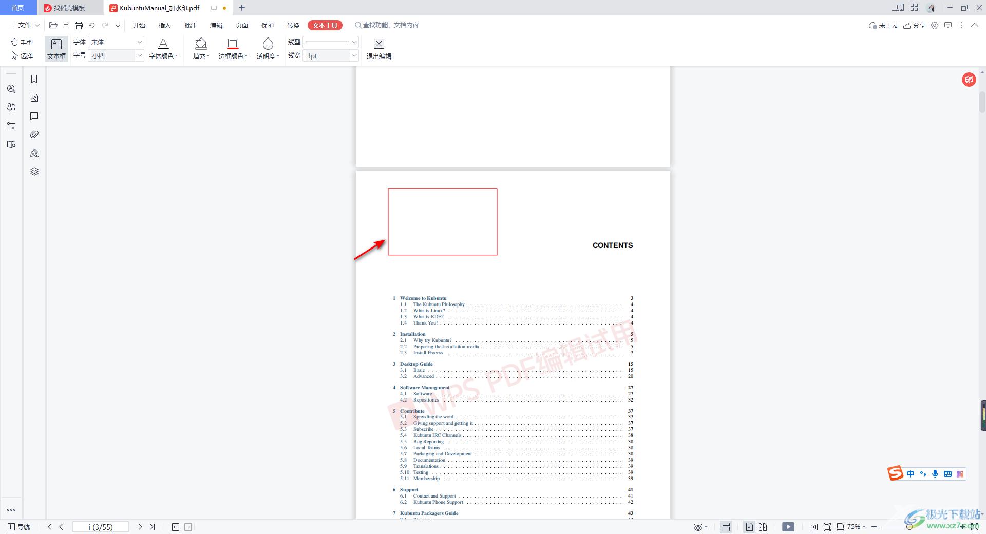Click the save icon in quick toolbar

[66, 25]
